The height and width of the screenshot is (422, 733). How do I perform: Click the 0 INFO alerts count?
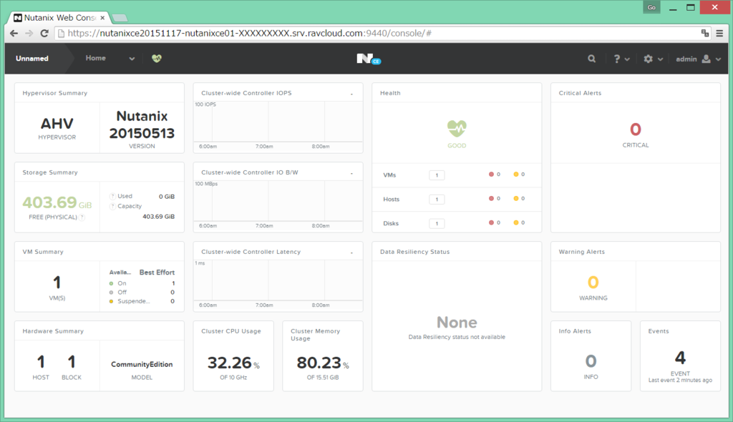[591, 361]
